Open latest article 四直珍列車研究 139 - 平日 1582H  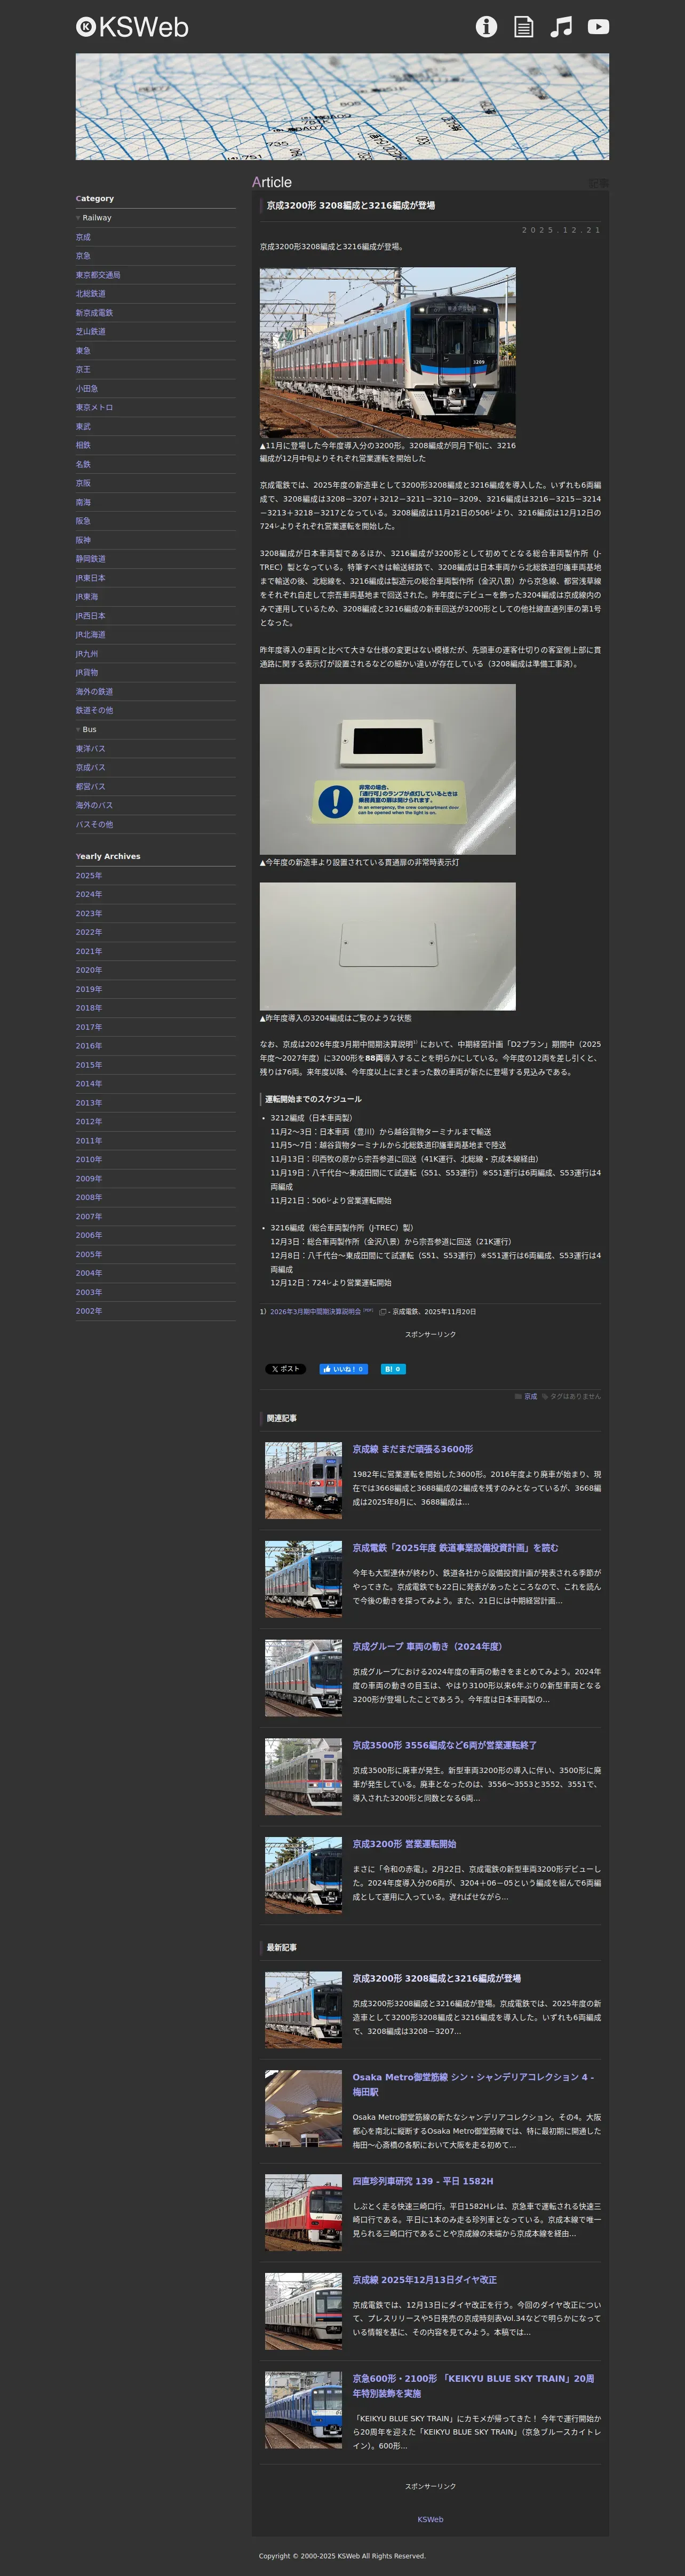click(x=422, y=2181)
